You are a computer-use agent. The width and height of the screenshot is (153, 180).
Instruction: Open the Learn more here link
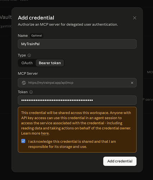45,133
